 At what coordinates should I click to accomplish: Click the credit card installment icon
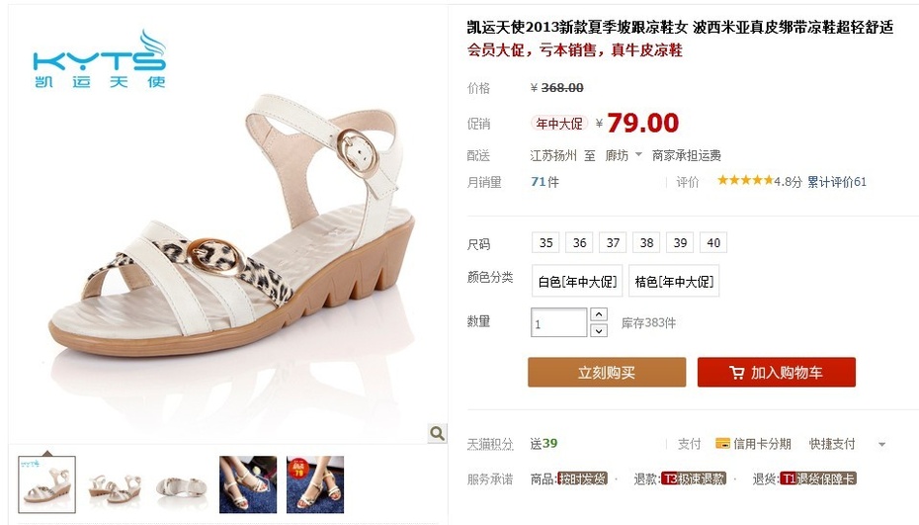722,444
